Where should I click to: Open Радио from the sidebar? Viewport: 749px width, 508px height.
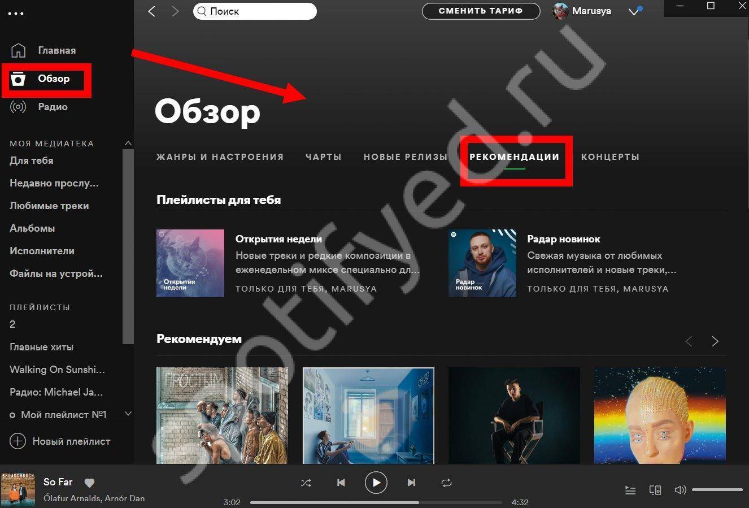point(53,107)
